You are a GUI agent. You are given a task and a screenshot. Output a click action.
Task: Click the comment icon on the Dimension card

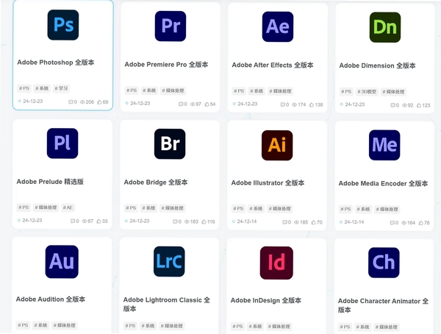[x=393, y=105]
